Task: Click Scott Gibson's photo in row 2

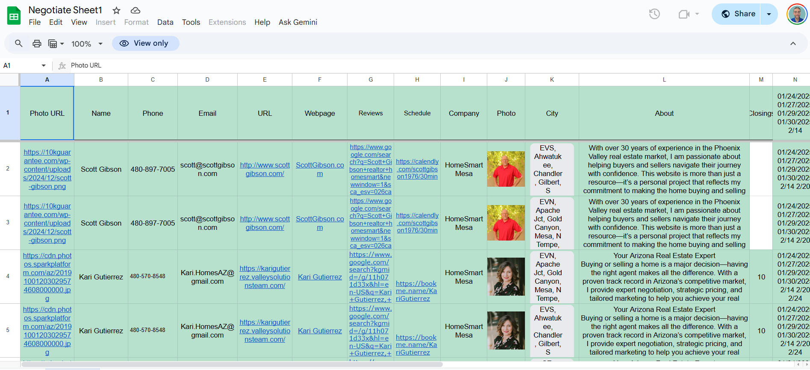Action: pos(506,169)
